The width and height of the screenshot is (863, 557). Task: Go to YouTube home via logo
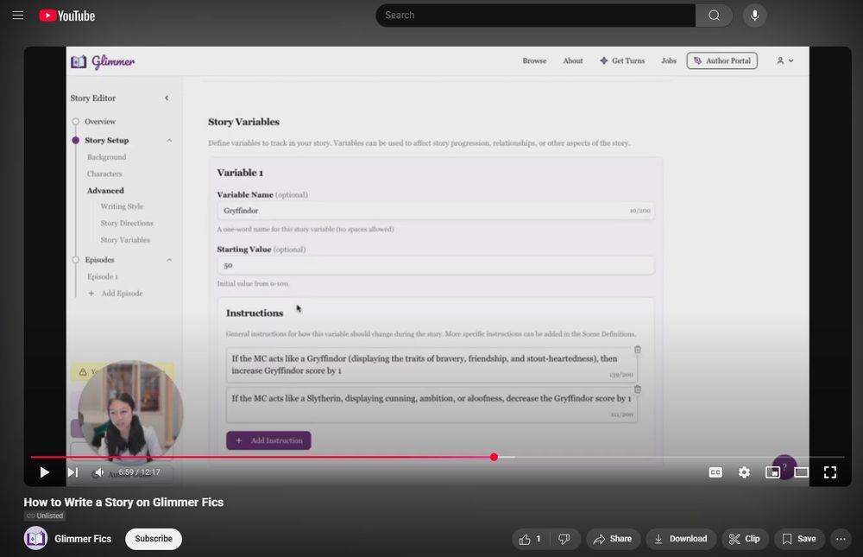click(67, 16)
